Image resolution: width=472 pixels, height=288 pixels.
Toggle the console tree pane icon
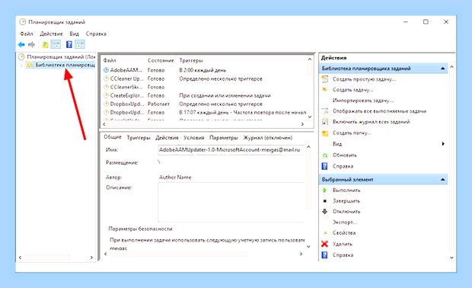coord(56,45)
